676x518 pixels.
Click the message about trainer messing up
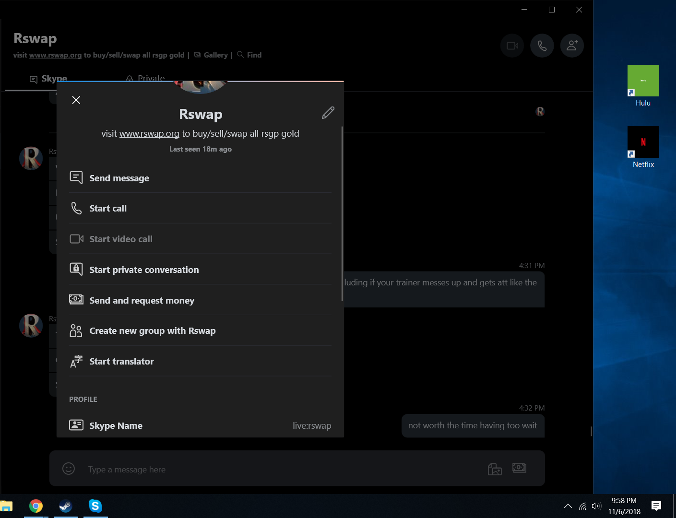point(444,289)
